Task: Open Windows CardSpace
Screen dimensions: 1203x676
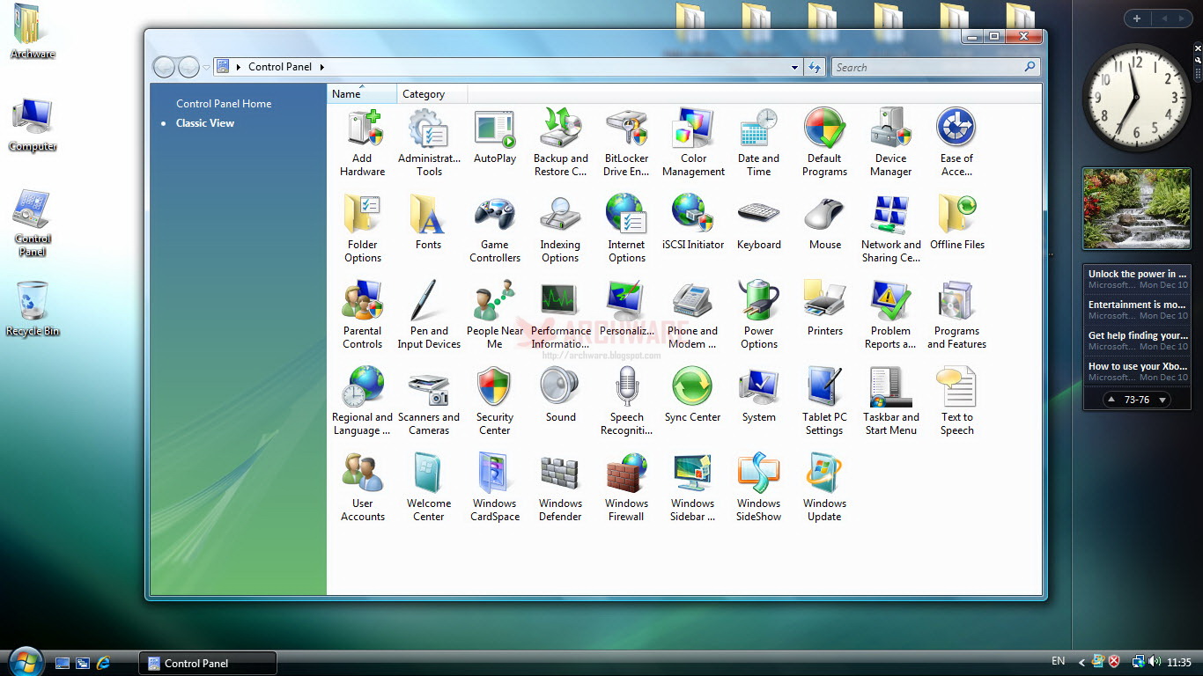Action: coord(495,488)
